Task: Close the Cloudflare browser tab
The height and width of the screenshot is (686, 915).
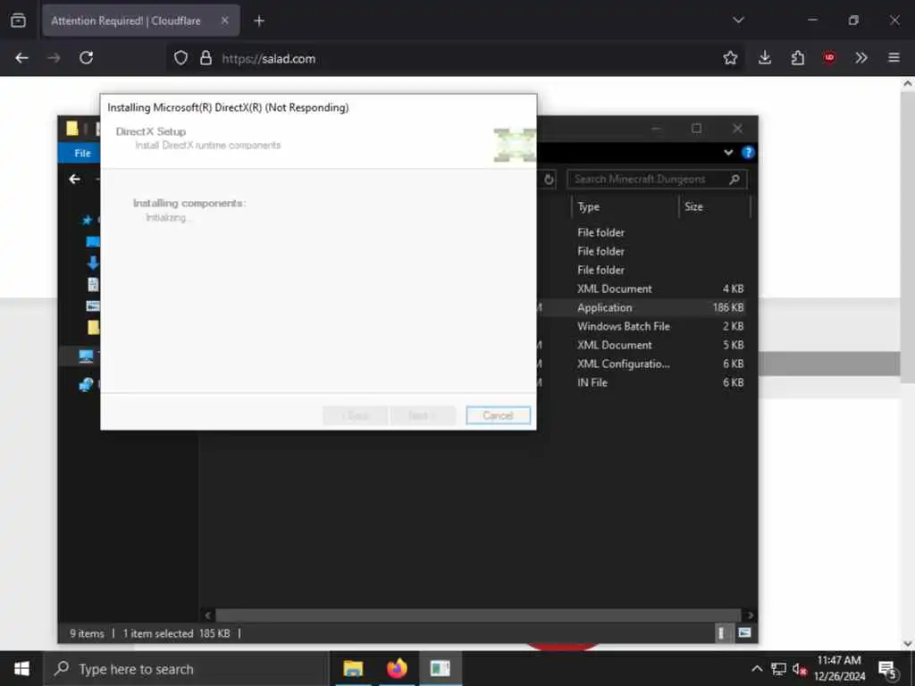Action: pyautogui.click(x=224, y=21)
